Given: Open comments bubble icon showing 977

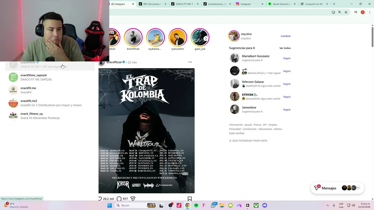Looking at the screenshot, I should [x=119, y=199].
